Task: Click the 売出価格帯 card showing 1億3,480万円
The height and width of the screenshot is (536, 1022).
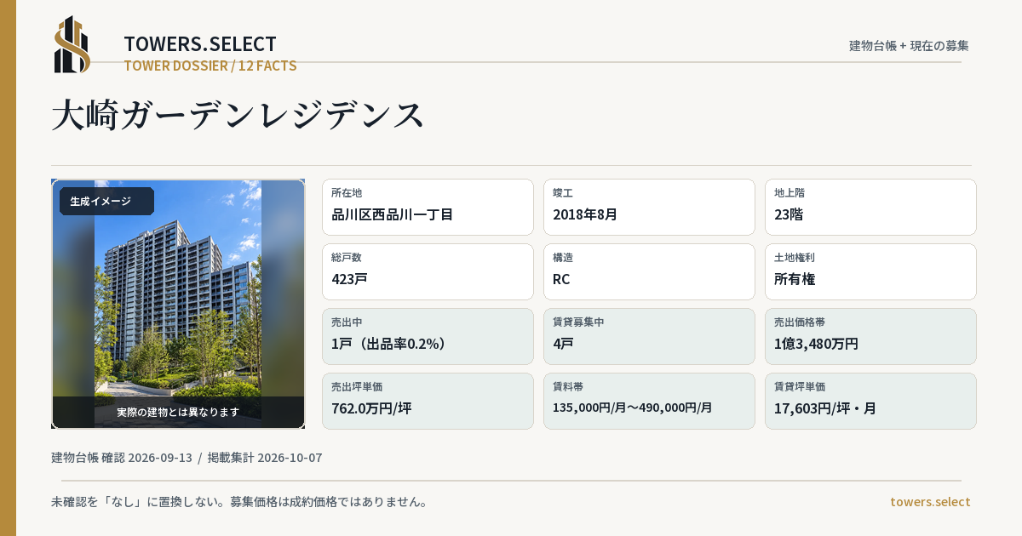Action: 870,336
